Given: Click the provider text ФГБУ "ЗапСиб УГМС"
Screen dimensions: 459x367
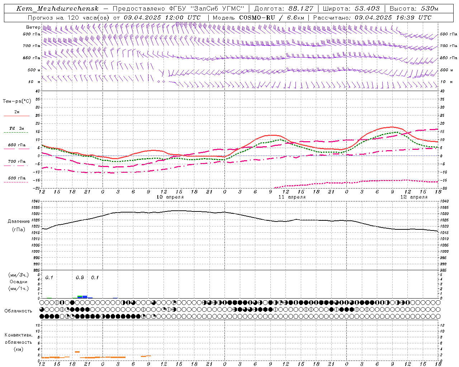Looking at the screenshot, I should coord(206,9).
